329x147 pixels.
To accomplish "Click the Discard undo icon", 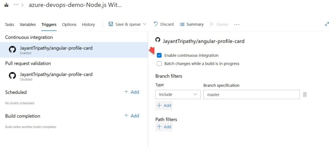I will point(156,24).
